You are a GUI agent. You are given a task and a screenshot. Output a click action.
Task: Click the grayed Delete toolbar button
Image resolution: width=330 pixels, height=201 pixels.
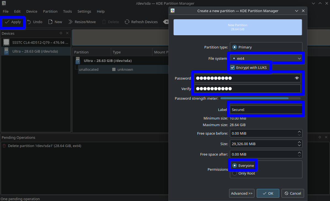click(x=111, y=22)
